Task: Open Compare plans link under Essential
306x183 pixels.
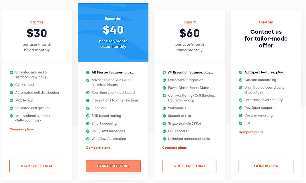Action: (98, 148)
